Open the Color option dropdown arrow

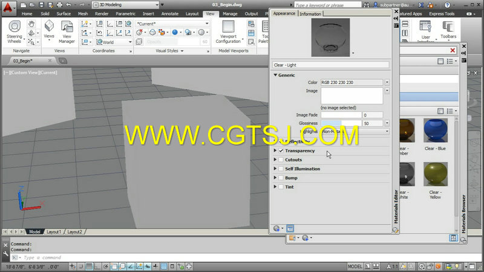click(x=387, y=82)
